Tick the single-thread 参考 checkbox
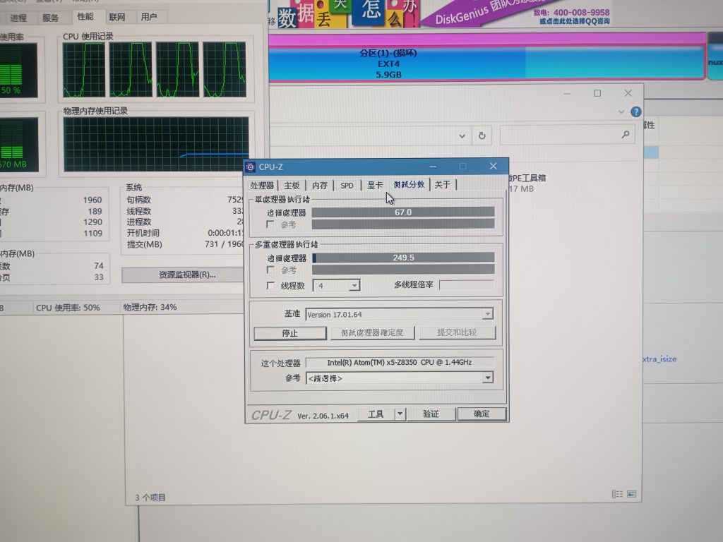The height and width of the screenshot is (542, 723). (x=270, y=224)
